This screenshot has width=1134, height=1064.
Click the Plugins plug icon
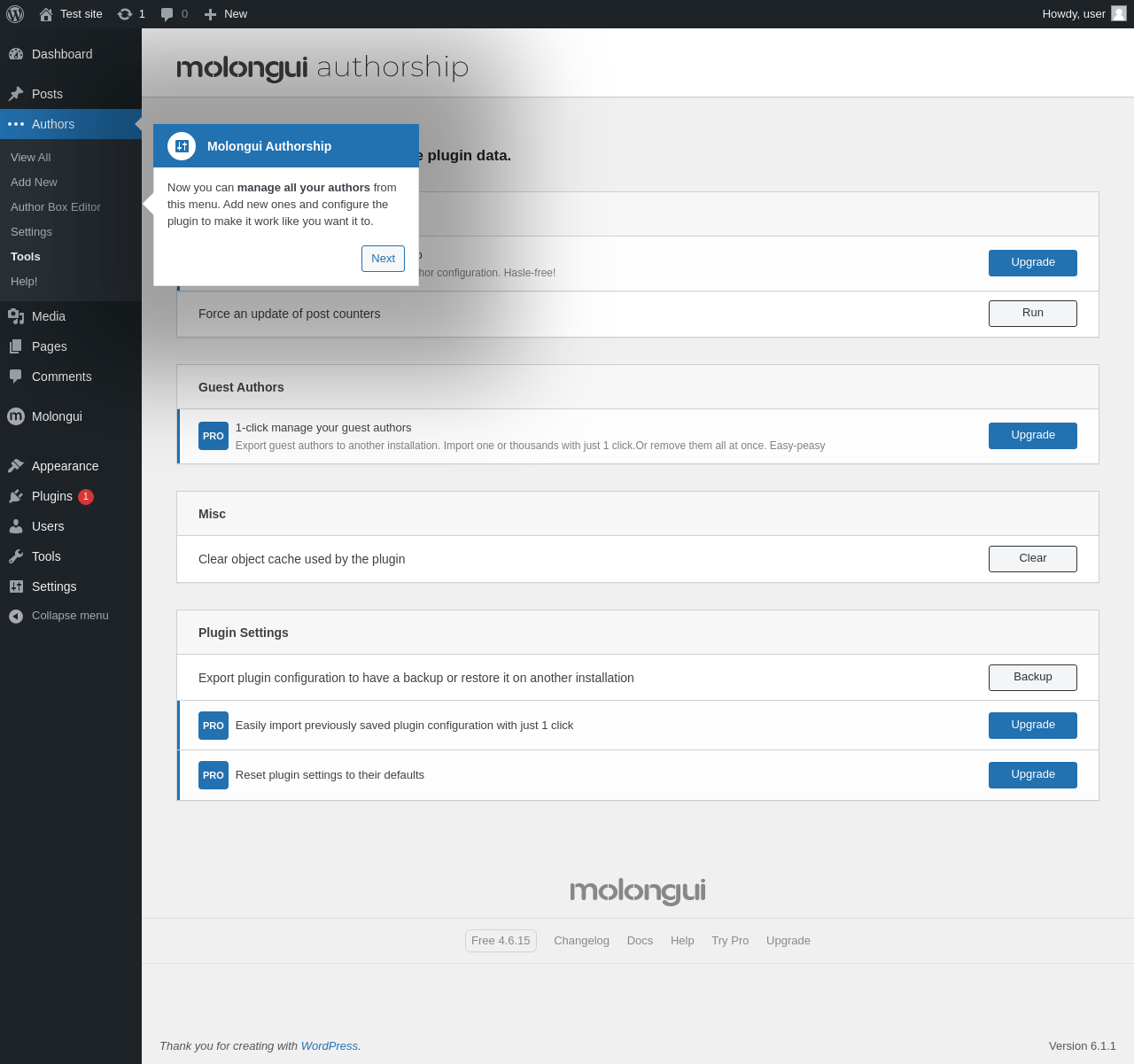pyautogui.click(x=16, y=496)
